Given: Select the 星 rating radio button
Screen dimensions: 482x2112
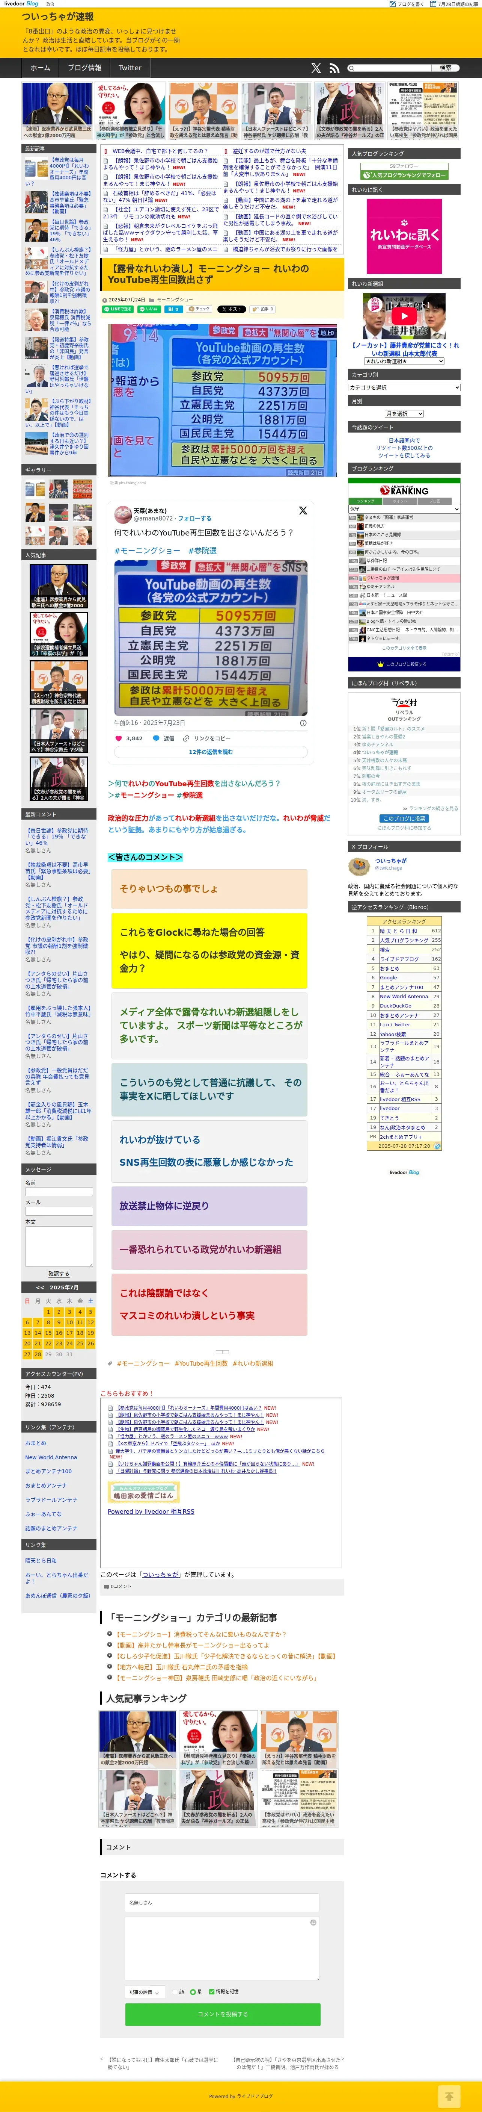Looking at the screenshot, I should (193, 1992).
